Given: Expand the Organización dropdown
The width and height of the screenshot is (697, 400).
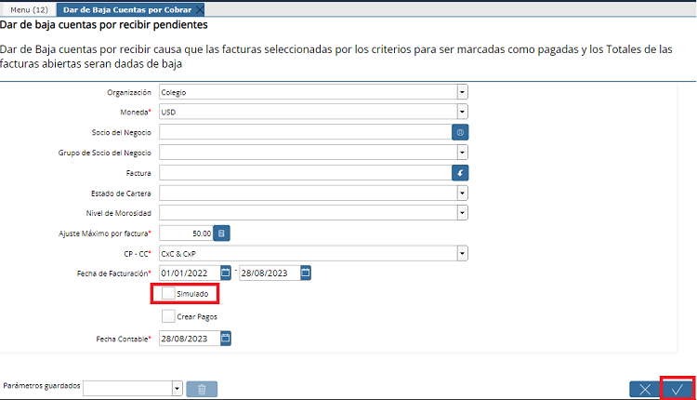Looking at the screenshot, I should tap(462, 92).
